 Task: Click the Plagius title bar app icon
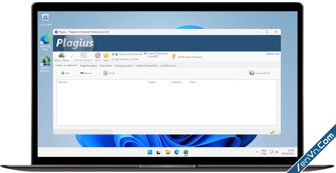click(x=56, y=32)
